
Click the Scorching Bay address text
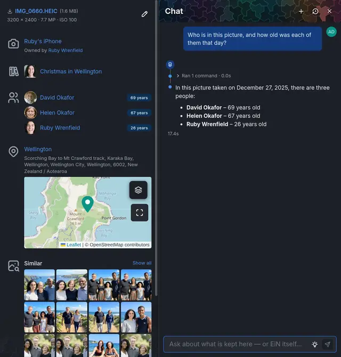pos(81,165)
